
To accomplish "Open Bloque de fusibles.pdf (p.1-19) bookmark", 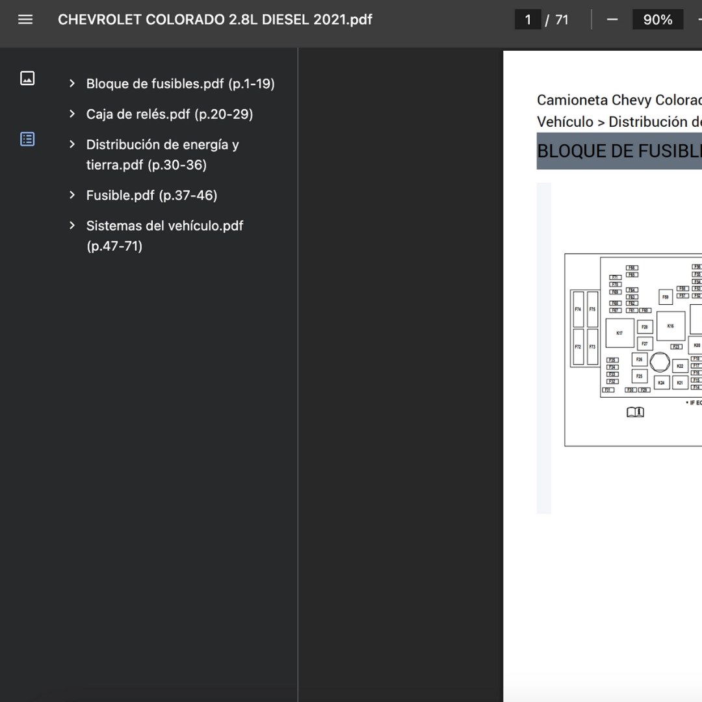I will (x=180, y=84).
